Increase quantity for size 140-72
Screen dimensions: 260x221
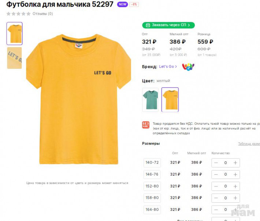pyautogui.click(x=235, y=163)
